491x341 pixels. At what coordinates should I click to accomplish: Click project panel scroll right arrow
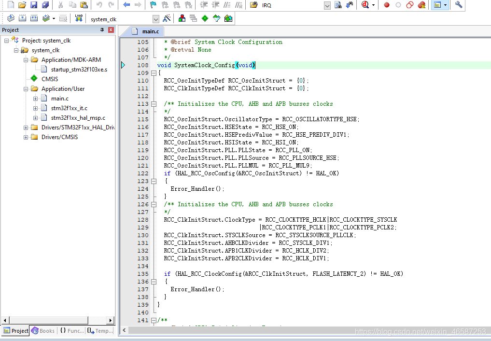pos(110,320)
